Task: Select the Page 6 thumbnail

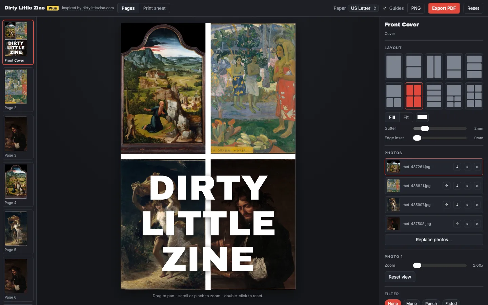Action: 18,279
